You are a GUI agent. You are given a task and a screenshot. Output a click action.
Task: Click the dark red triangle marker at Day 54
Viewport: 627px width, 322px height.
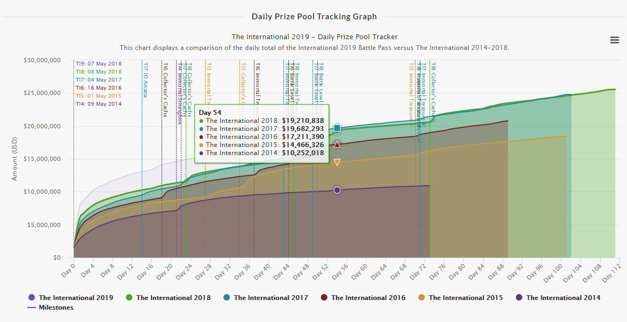coord(337,144)
